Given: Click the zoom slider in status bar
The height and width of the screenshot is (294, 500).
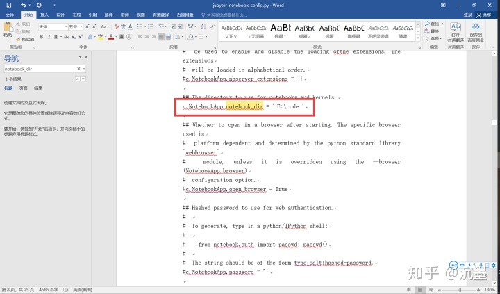Looking at the screenshot, I should pos(460,290).
